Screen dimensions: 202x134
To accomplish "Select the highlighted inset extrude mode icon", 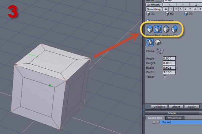I will click(x=158, y=29).
